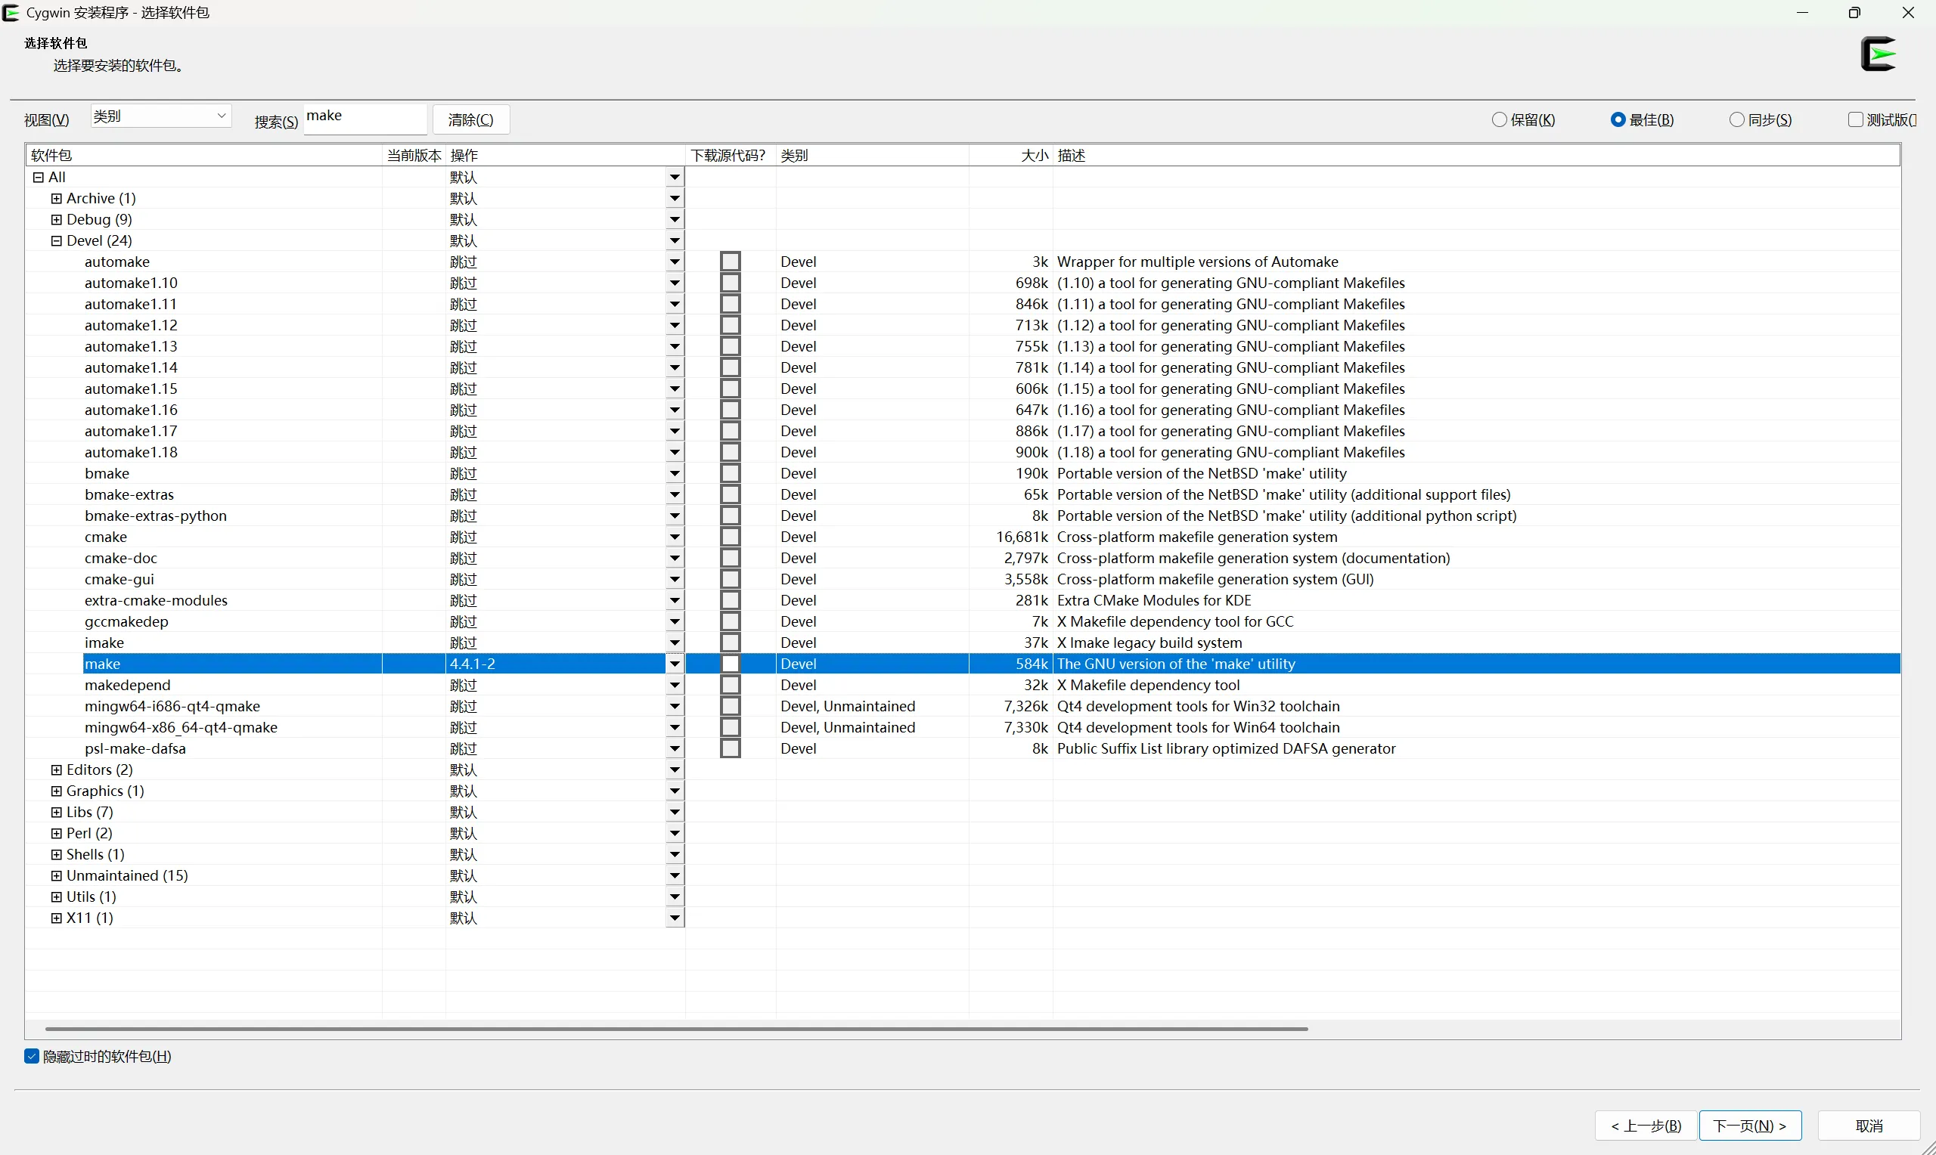1936x1155 pixels.
Task: Collapse the All root tree icon
Action: click(x=38, y=178)
